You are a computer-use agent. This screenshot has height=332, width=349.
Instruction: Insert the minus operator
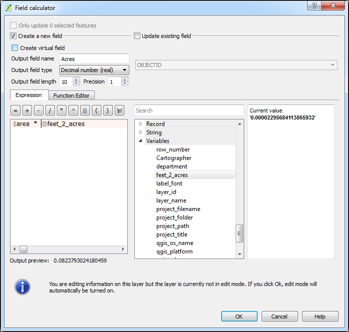click(38, 110)
